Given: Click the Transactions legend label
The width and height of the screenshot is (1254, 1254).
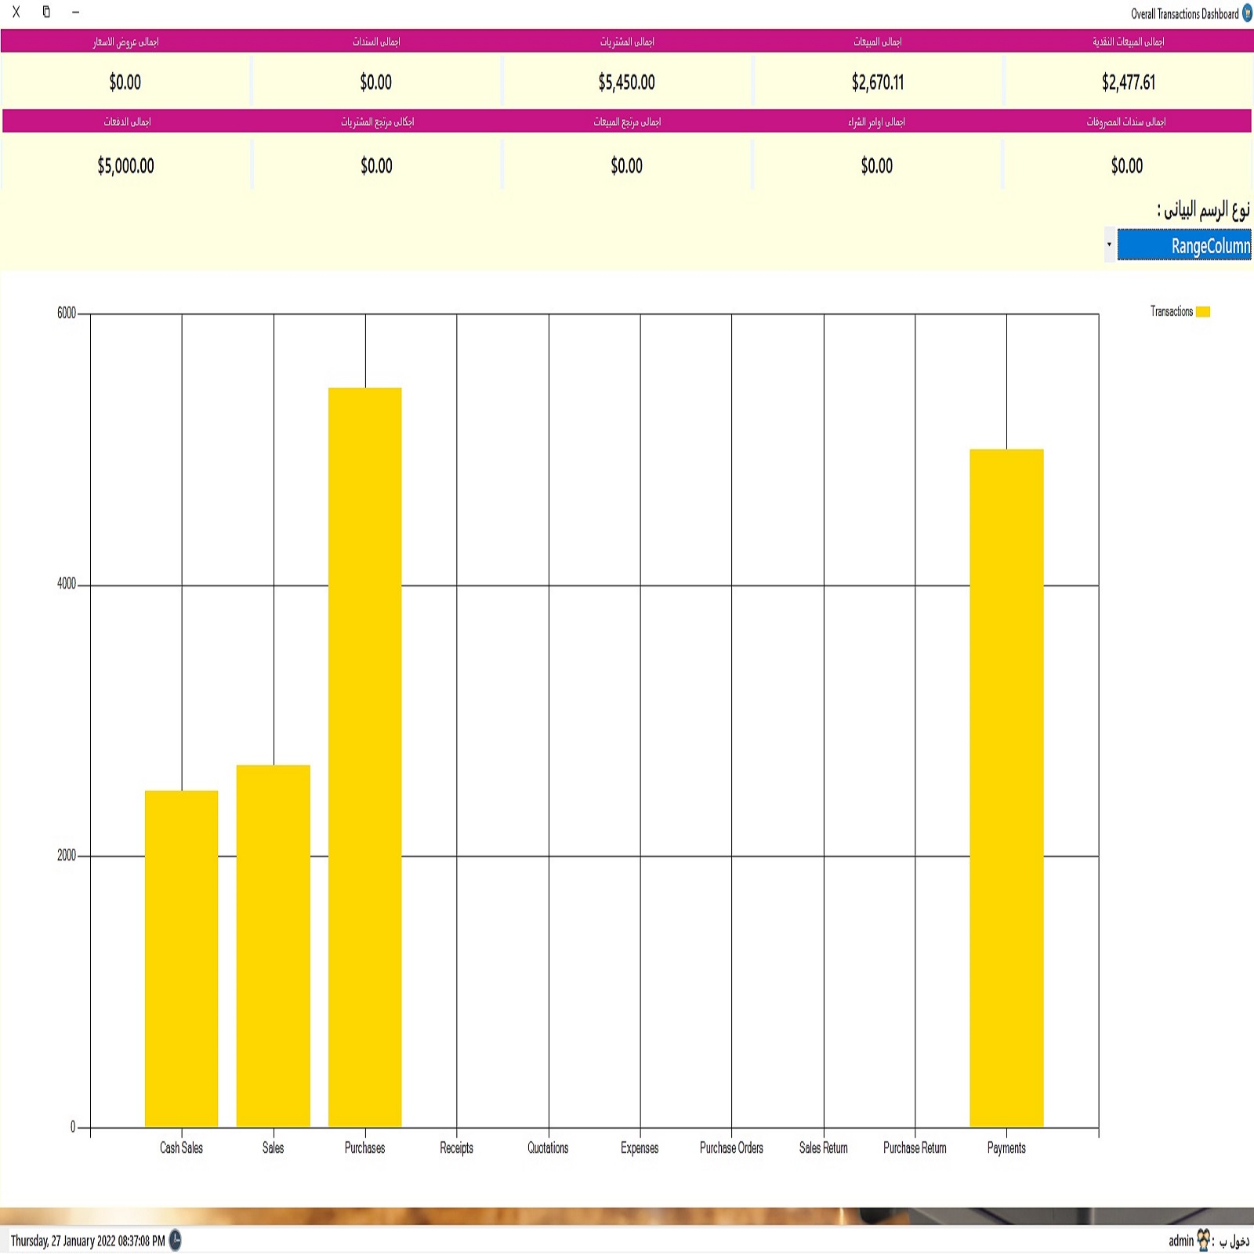Looking at the screenshot, I should coord(1171,312).
